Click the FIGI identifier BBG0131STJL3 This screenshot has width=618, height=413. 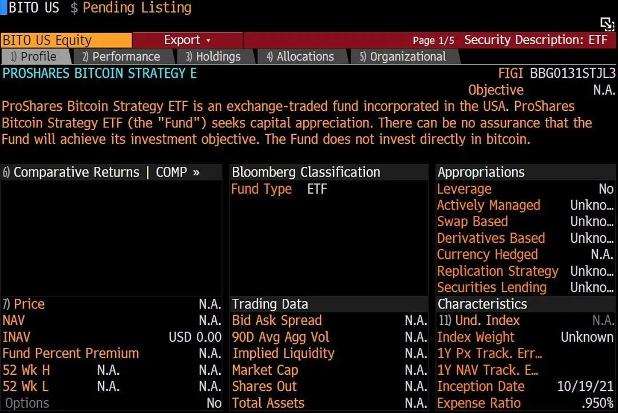tap(572, 73)
